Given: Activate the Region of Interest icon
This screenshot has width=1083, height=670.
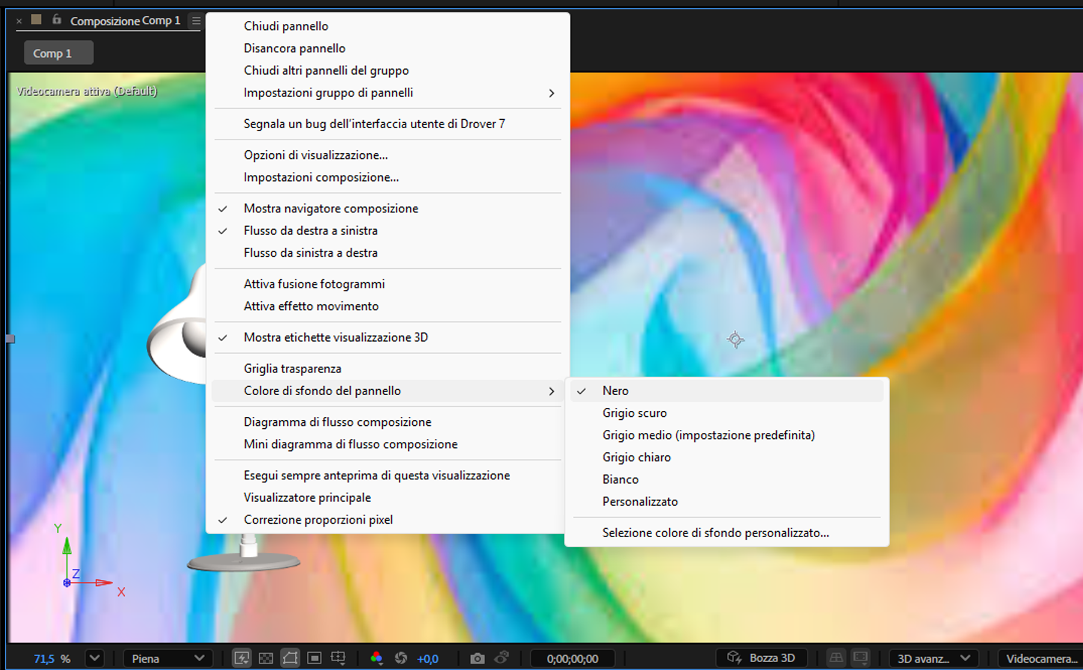Looking at the screenshot, I should 314,657.
